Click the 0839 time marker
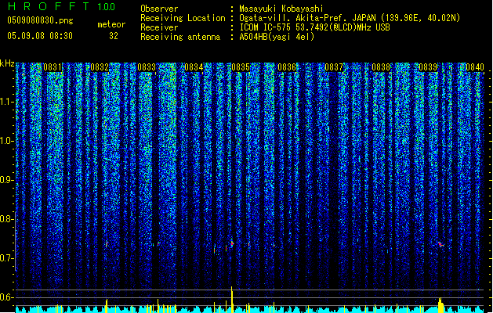The image size is (493, 313). [428, 67]
